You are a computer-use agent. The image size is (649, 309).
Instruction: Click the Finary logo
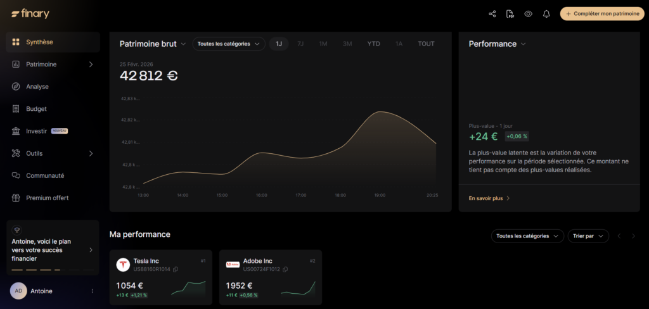(30, 14)
